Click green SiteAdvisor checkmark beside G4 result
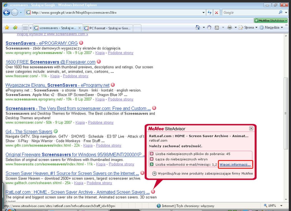Screen dimensions: 291x211 55,131
